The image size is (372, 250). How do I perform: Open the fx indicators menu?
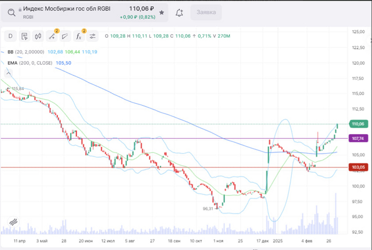tap(79, 36)
